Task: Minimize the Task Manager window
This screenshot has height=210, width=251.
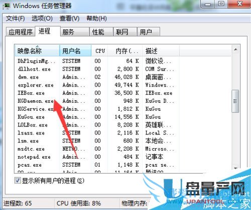Action: click(208, 4)
